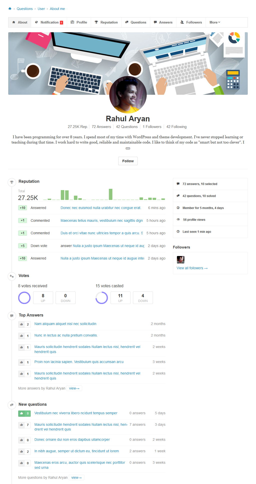This screenshot has height=484, width=256.
Task: Switch to the Followers tab
Action: point(191,22)
